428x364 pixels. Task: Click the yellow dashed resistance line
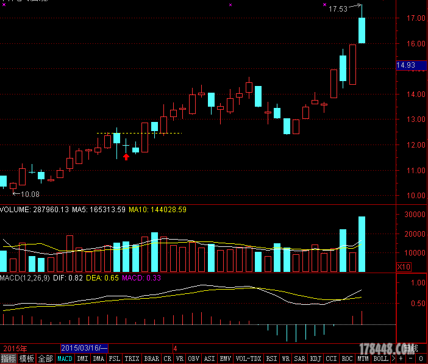point(139,134)
